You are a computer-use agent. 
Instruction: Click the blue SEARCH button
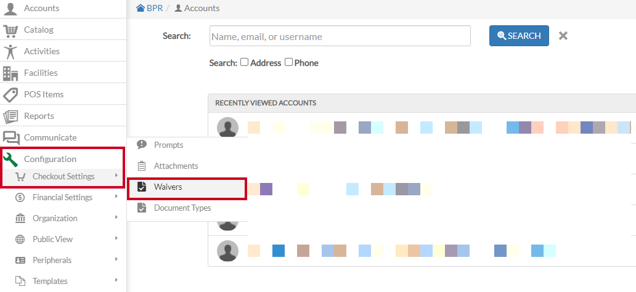[x=519, y=36]
